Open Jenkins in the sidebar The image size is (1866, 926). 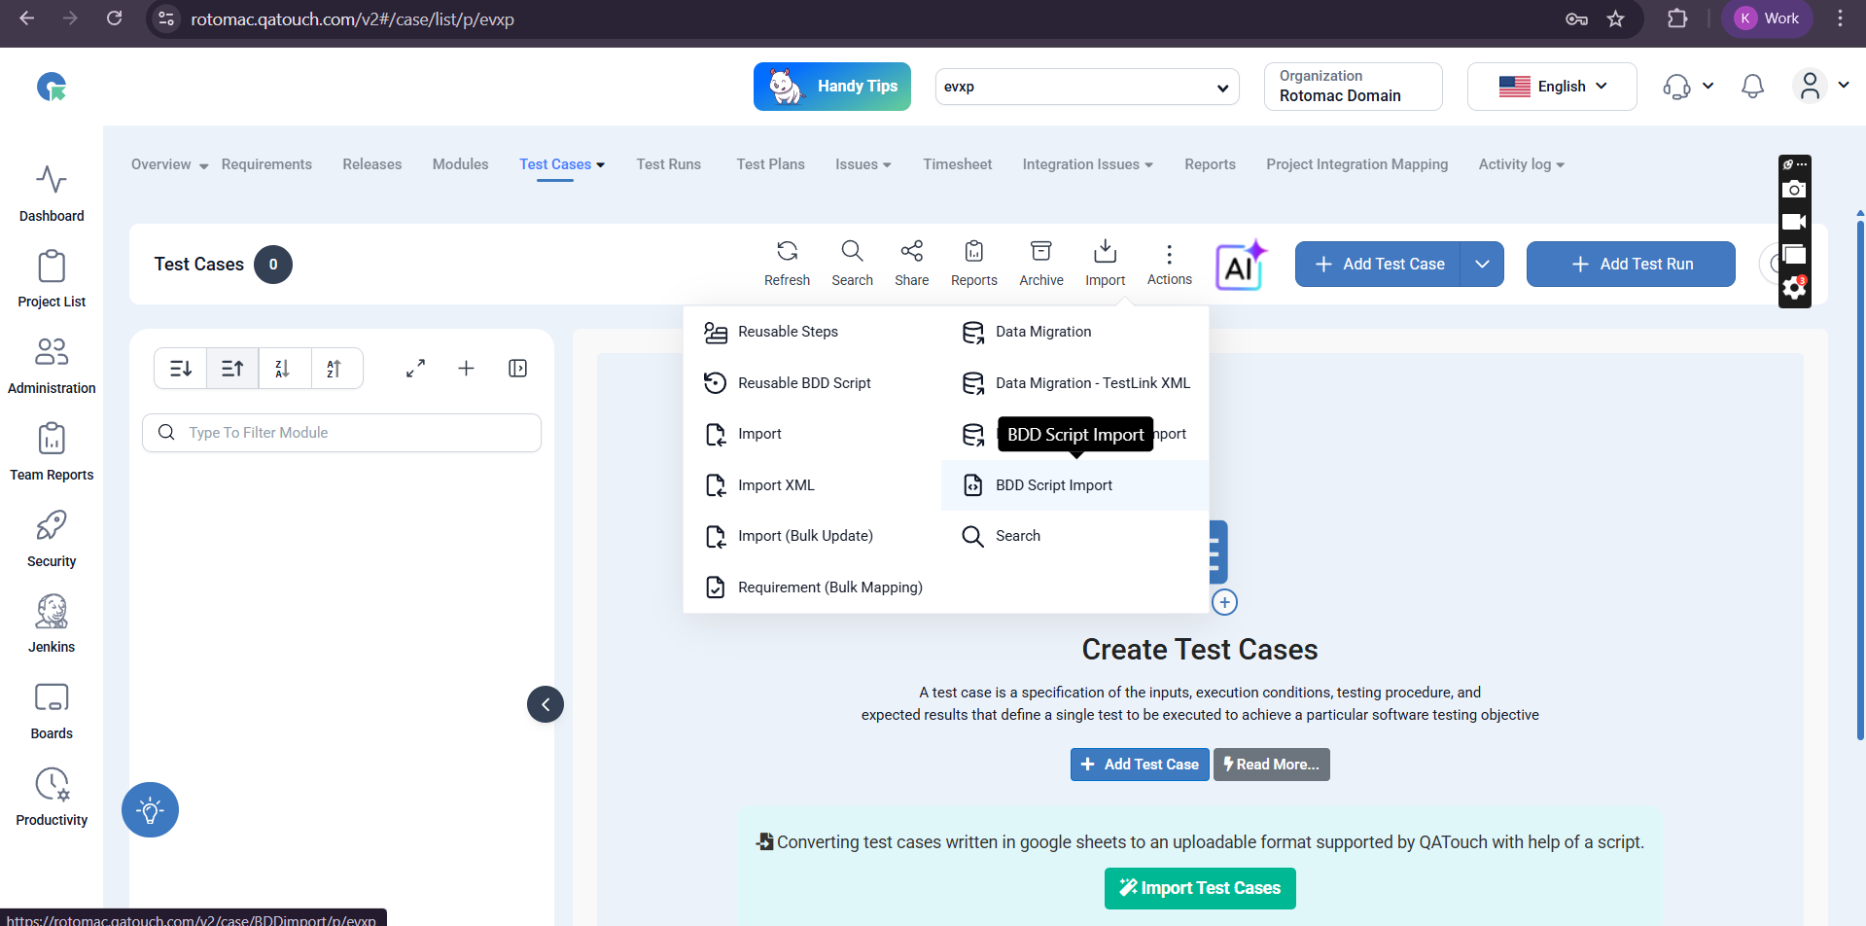coord(52,623)
